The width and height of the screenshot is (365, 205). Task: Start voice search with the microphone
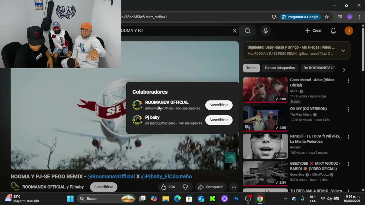(265, 31)
